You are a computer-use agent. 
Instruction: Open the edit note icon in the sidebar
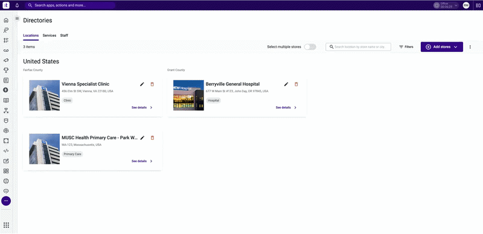6,161
